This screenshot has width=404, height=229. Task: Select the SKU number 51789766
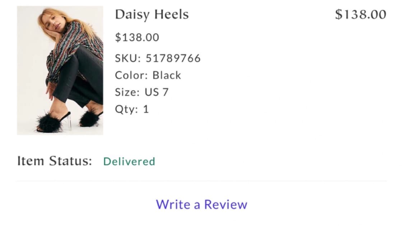pos(173,58)
